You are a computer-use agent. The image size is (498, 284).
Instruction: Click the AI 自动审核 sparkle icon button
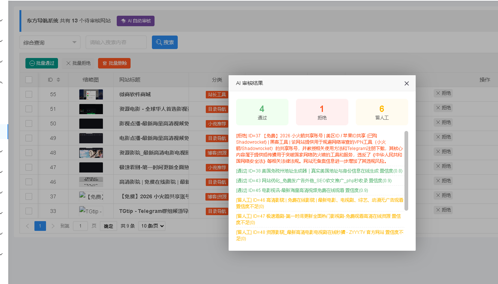tap(124, 21)
